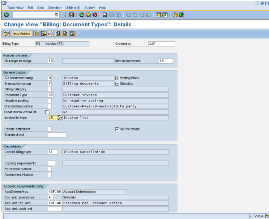Click the Create new session icon
The width and height of the screenshot is (269, 219).
[158, 15]
